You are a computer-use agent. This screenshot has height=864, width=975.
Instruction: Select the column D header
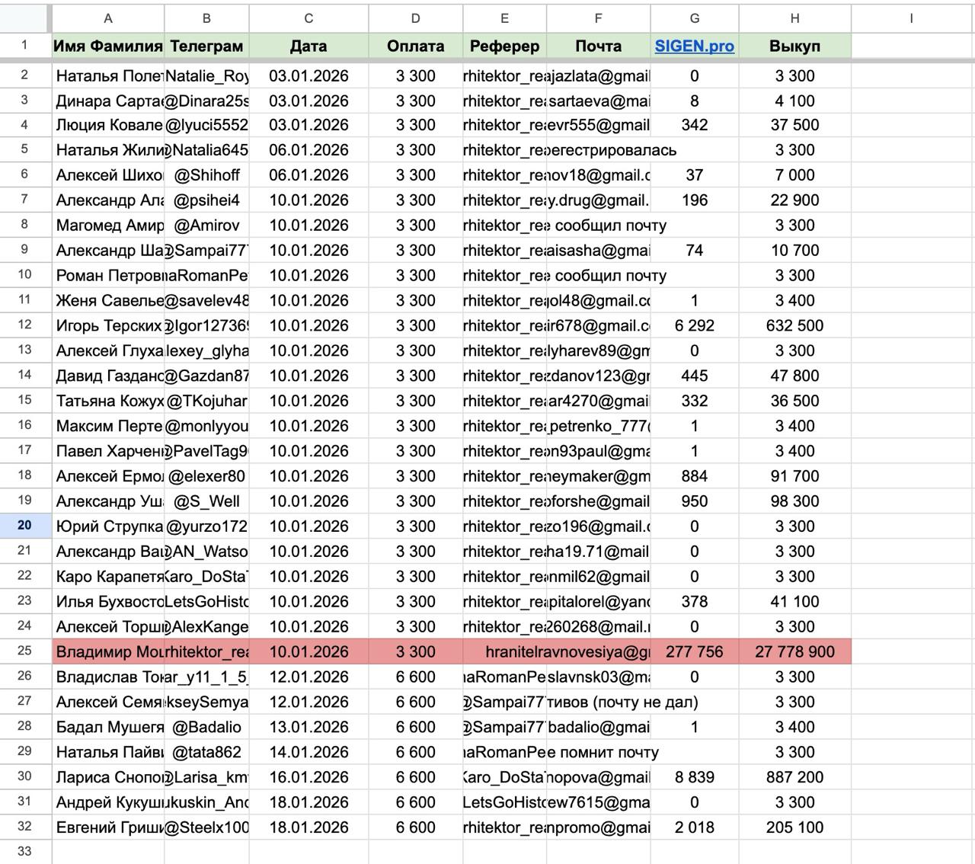(x=415, y=18)
